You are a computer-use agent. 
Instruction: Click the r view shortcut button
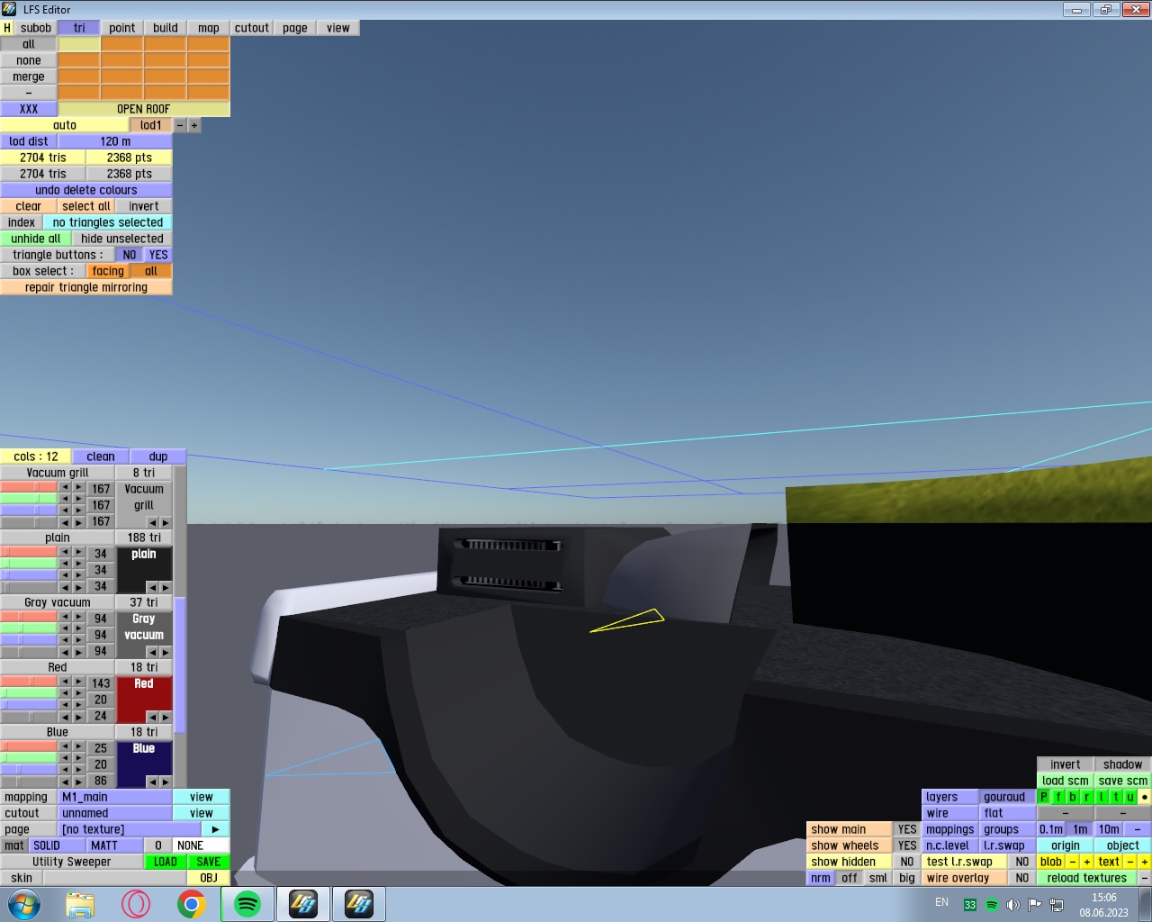tap(1087, 797)
